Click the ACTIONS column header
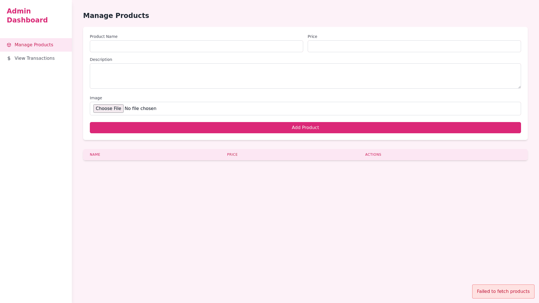Viewport: 539px width, 303px height. [x=373, y=155]
